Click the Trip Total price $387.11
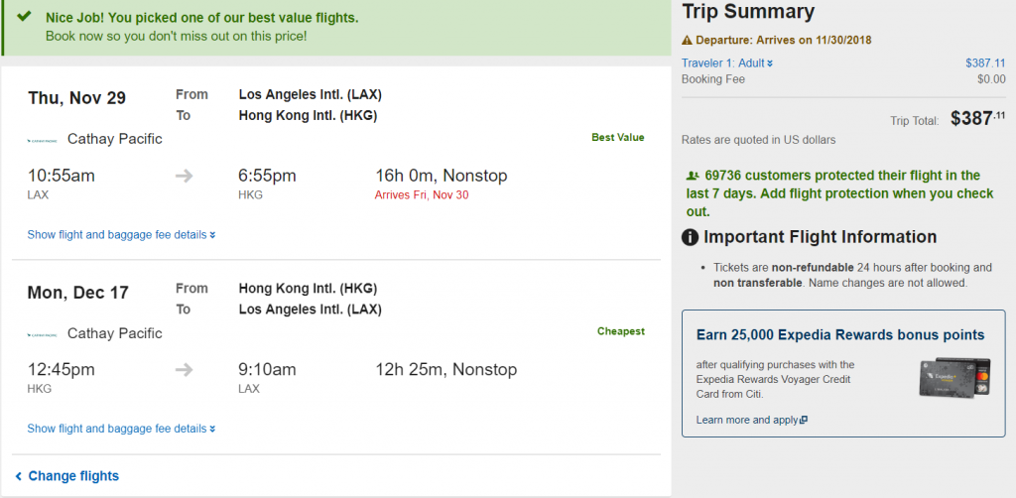The width and height of the screenshot is (1016, 498). (971, 118)
